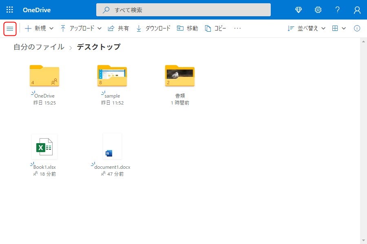Click the 移動 move button
The width and height of the screenshot is (367, 244).
coord(187,28)
